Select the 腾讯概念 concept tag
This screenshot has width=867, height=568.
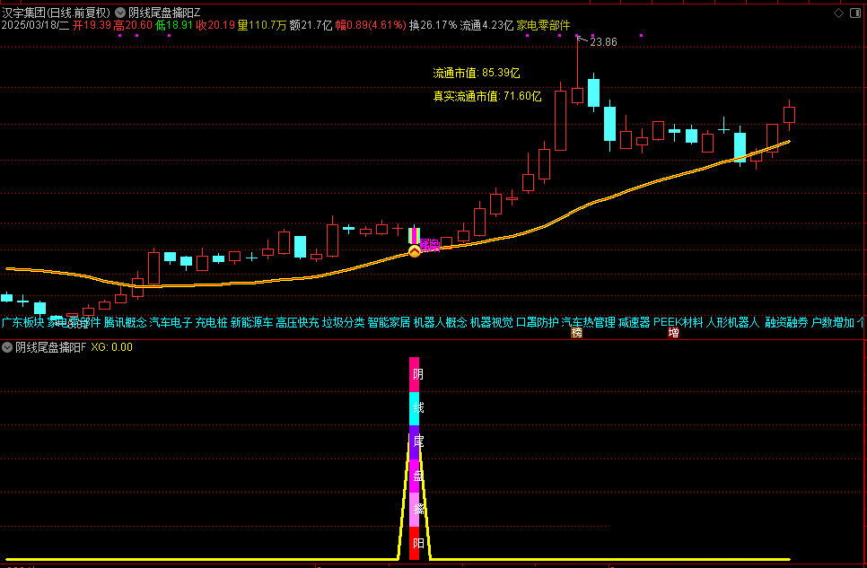tap(125, 321)
